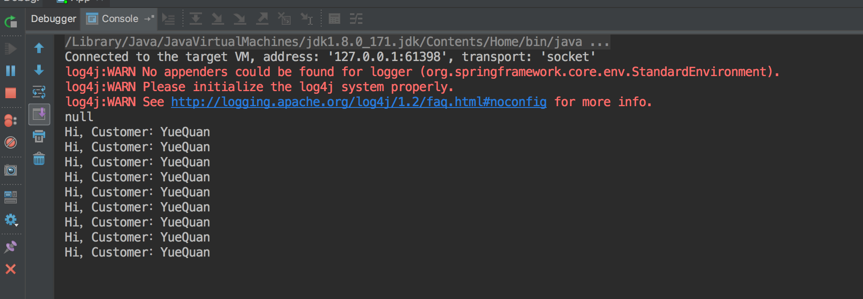Pause the running program
The width and height of the screenshot is (863, 299).
(11, 71)
